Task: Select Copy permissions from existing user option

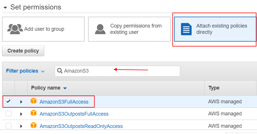Action: (129, 29)
